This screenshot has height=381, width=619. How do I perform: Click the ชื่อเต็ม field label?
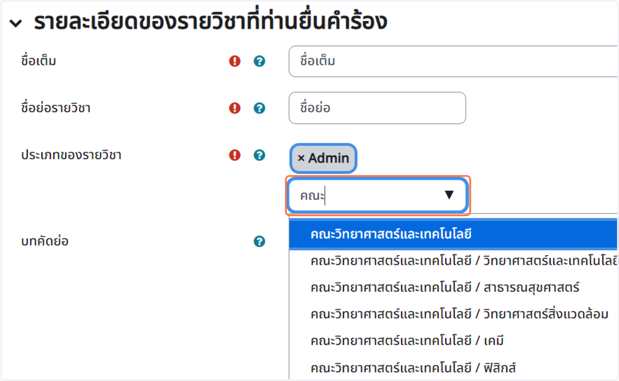click(x=39, y=61)
